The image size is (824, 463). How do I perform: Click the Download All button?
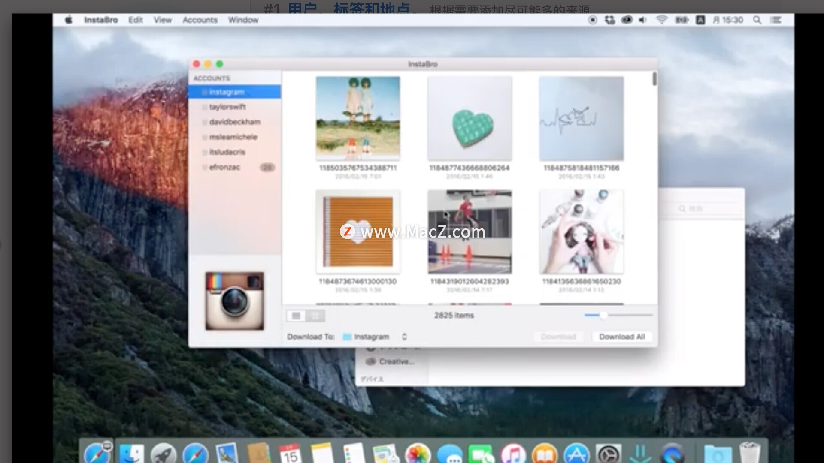pyautogui.click(x=622, y=337)
